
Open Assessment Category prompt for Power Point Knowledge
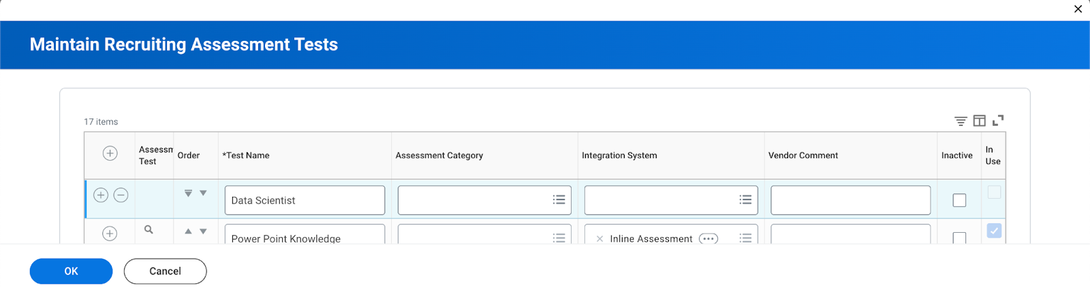click(x=559, y=238)
